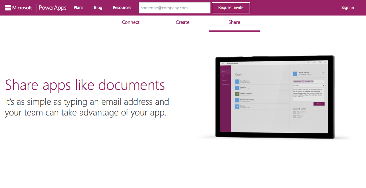Focus the someone@company.com email field
Viewport: 366px width, 188px height.
(175, 8)
